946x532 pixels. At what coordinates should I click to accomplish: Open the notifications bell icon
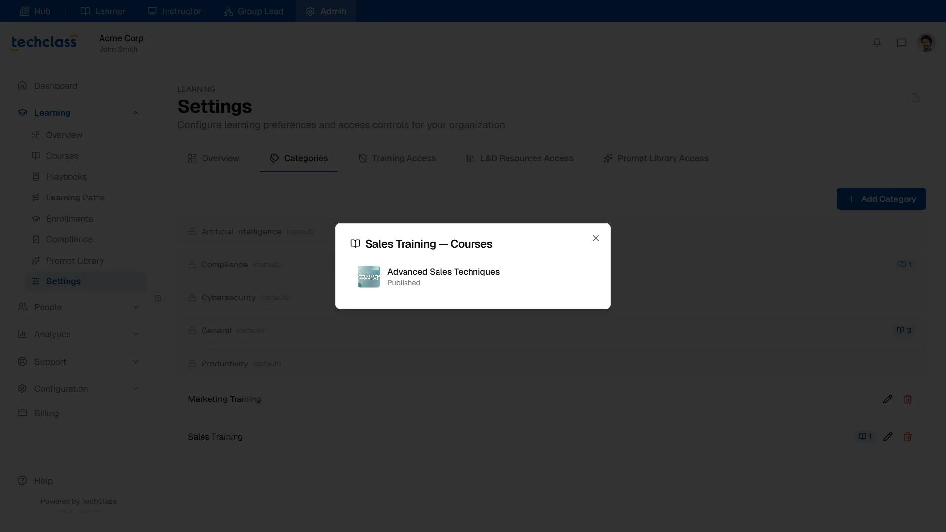click(x=877, y=43)
